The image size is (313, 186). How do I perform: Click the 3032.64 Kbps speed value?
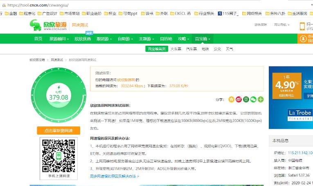132,86
